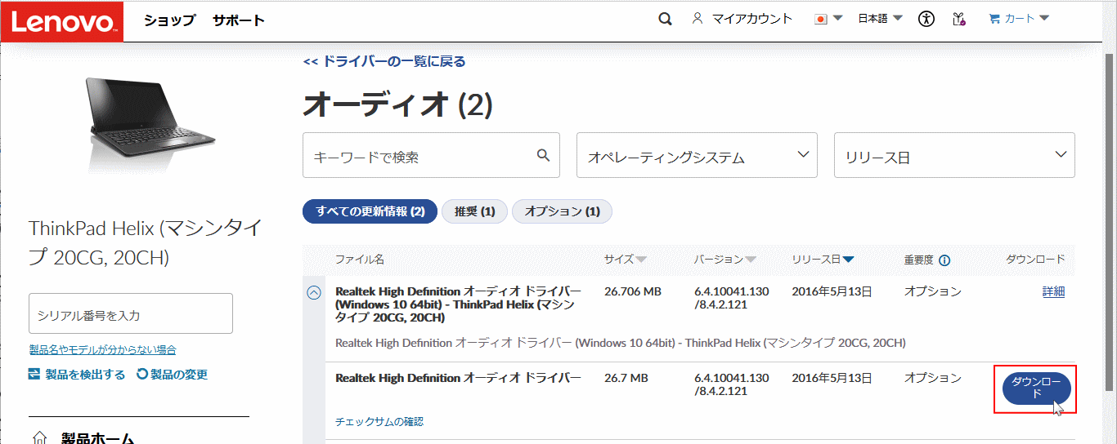
Task: Select the すべての更新情報 (2) tab
Action: [370, 211]
